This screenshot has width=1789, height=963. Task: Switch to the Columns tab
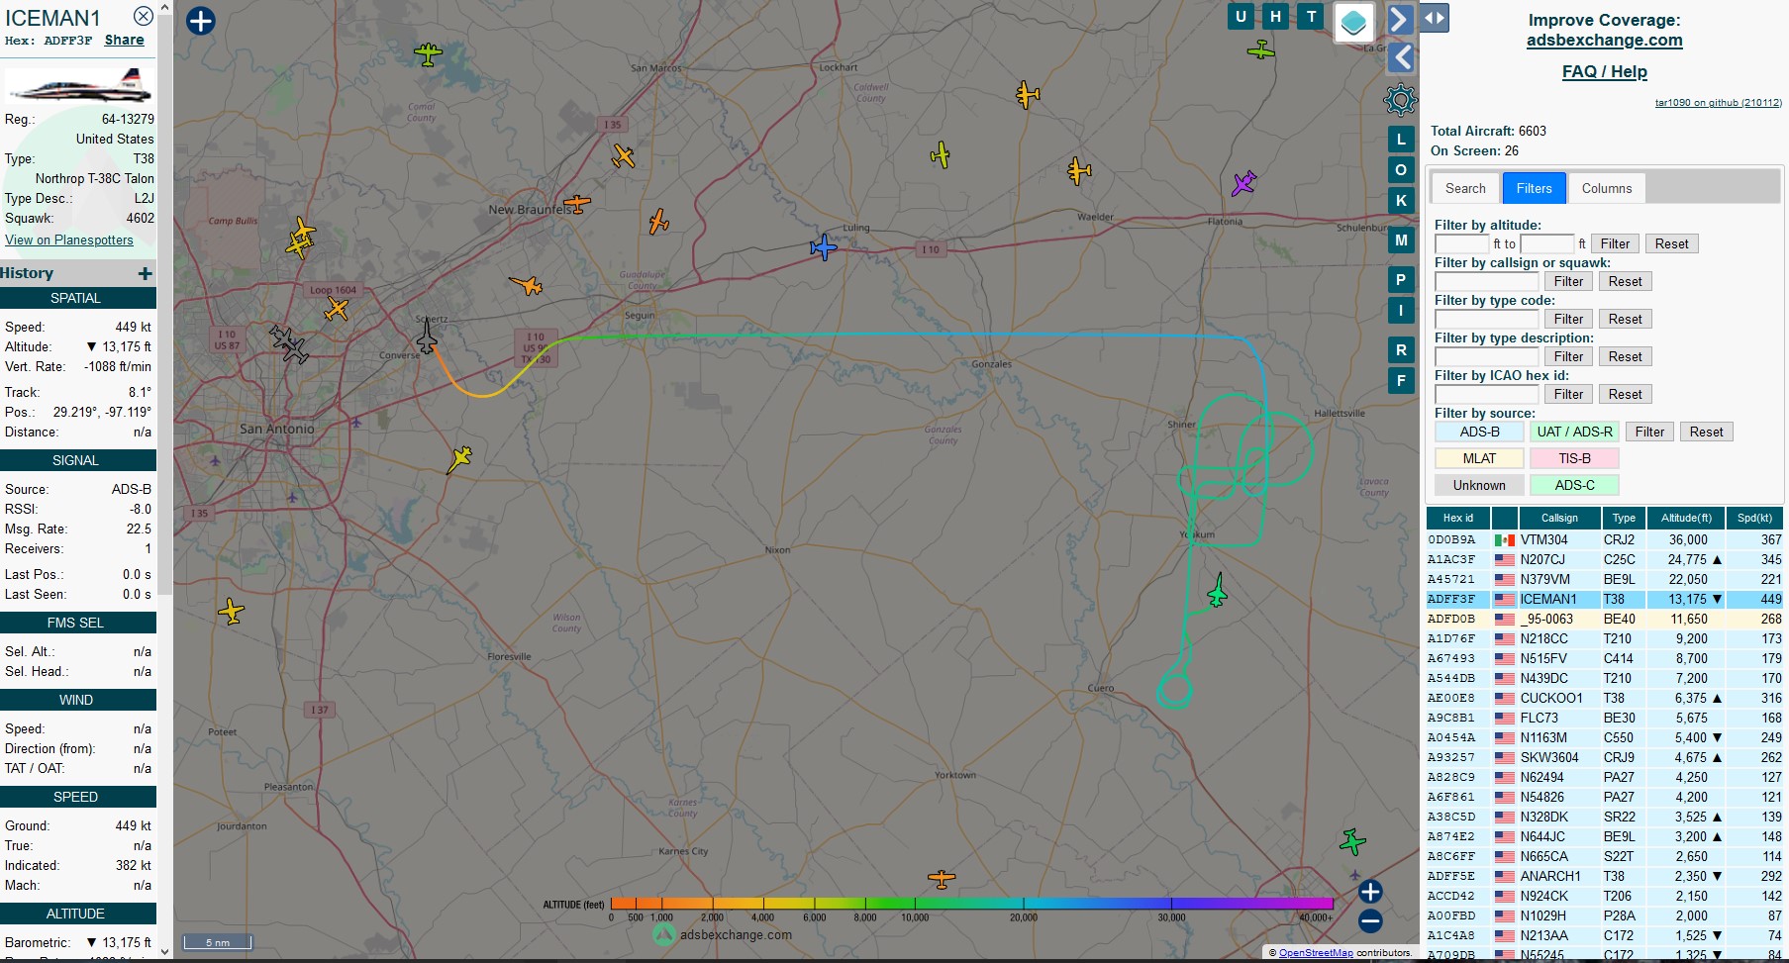click(x=1606, y=188)
